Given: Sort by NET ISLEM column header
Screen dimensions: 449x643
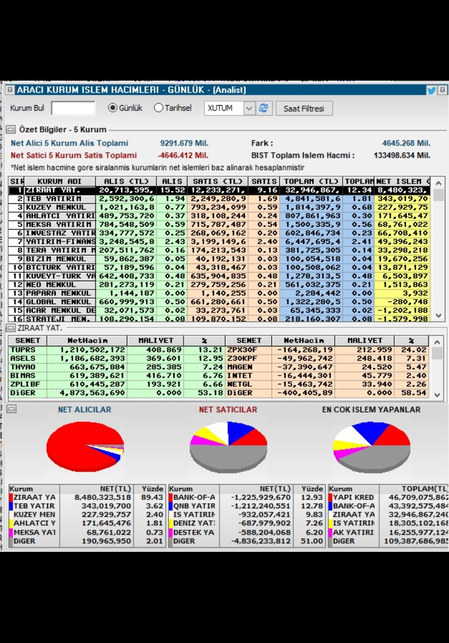Looking at the screenshot, I should point(402,182).
